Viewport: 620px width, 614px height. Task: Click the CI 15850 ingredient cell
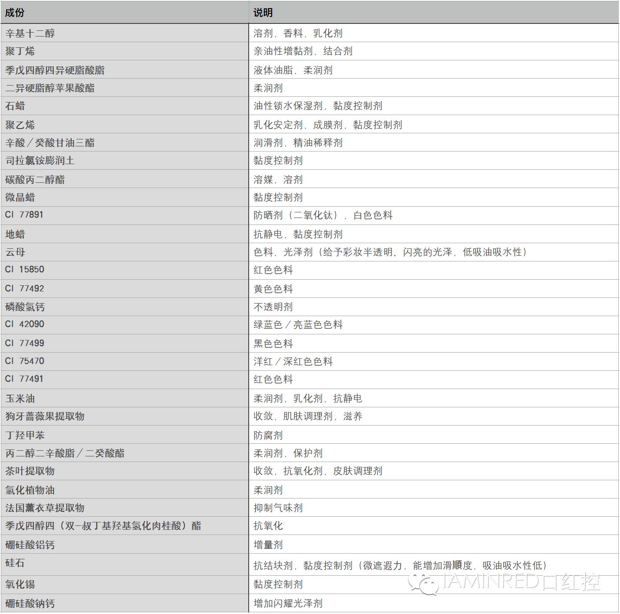click(25, 270)
